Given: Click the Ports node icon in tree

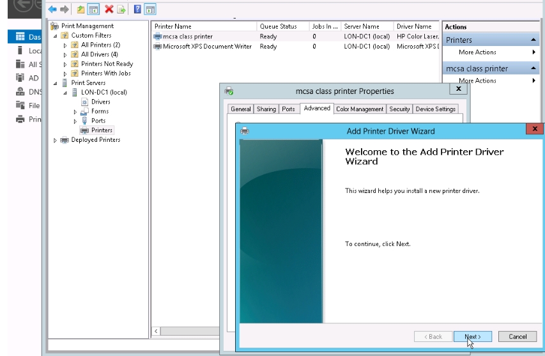Looking at the screenshot, I should [x=84, y=121].
